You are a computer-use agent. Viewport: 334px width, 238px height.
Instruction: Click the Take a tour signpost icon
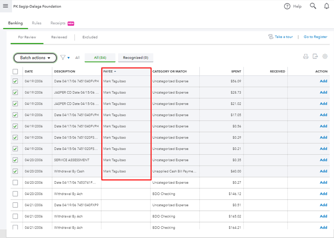[271, 37]
